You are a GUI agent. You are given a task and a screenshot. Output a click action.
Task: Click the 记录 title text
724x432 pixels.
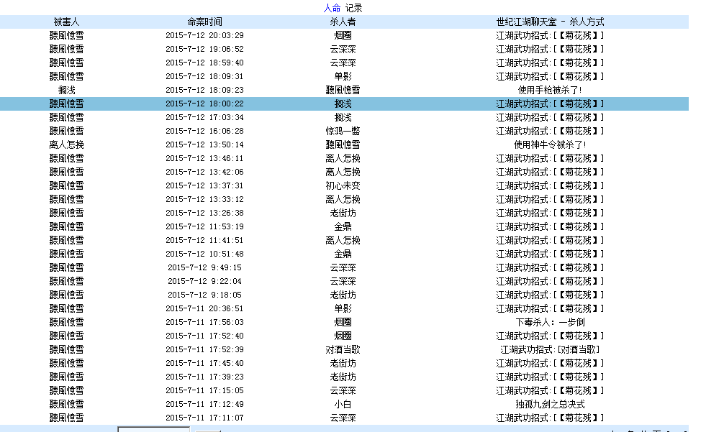pyautogui.click(x=353, y=9)
